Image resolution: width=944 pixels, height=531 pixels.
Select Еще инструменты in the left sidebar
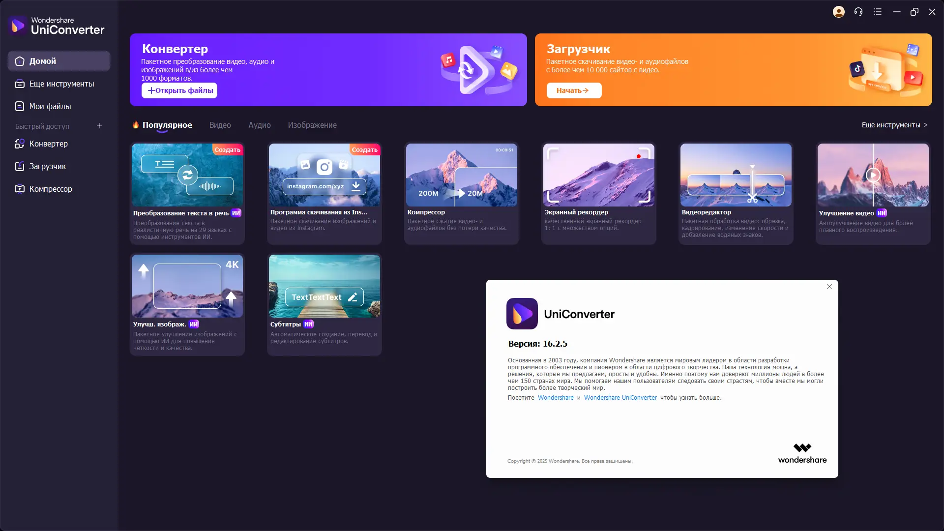[61, 84]
